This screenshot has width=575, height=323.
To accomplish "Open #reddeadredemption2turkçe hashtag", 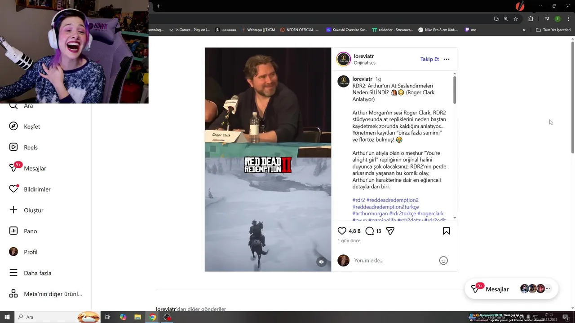I will click(x=385, y=207).
